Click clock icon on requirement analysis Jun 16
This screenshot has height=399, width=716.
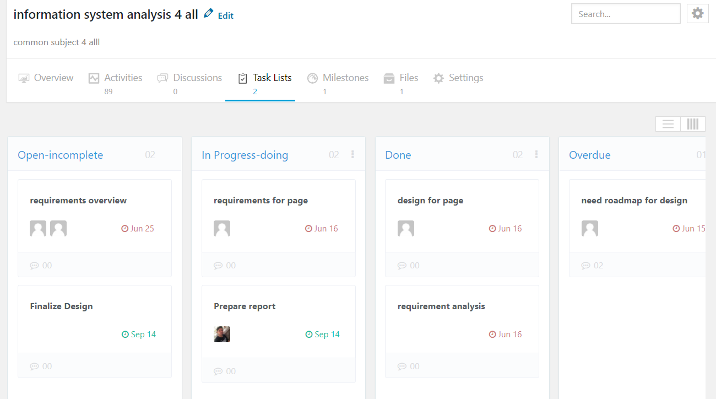[493, 335]
